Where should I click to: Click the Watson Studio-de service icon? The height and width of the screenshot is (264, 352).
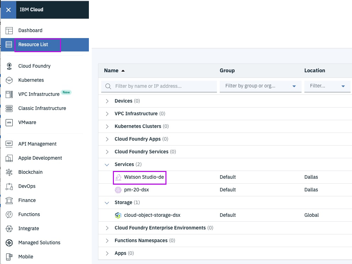coord(118,177)
